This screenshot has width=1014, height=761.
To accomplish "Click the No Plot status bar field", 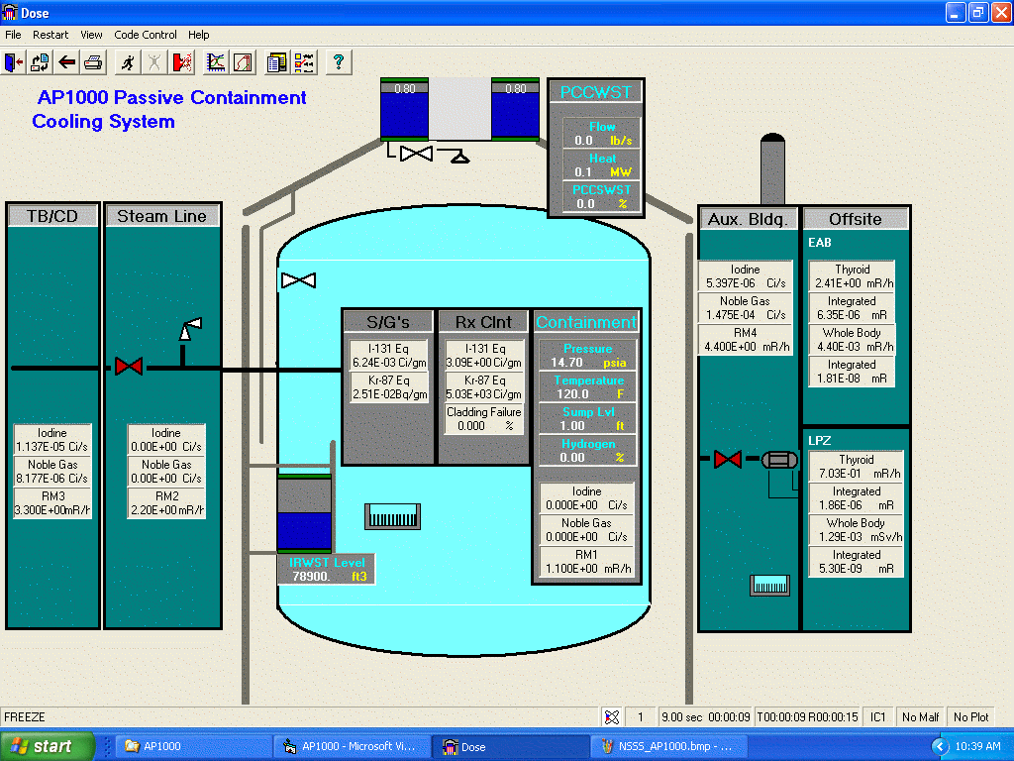I will pos(971,717).
